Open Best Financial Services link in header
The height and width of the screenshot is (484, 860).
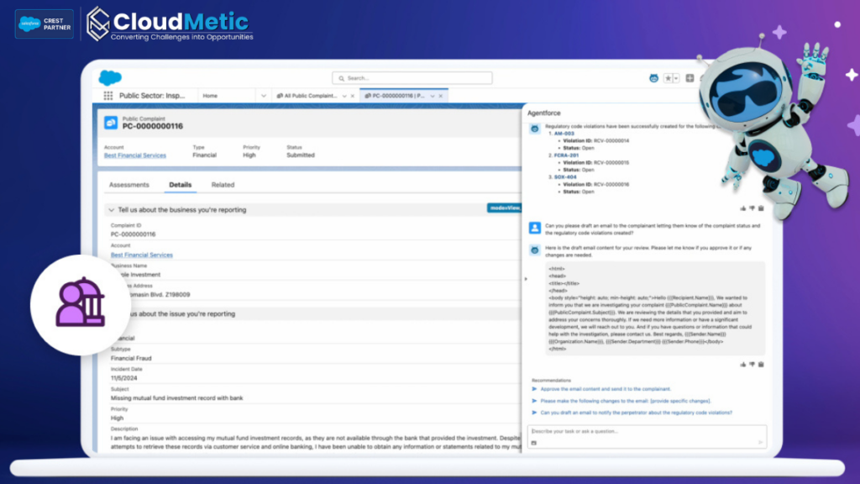pos(135,155)
